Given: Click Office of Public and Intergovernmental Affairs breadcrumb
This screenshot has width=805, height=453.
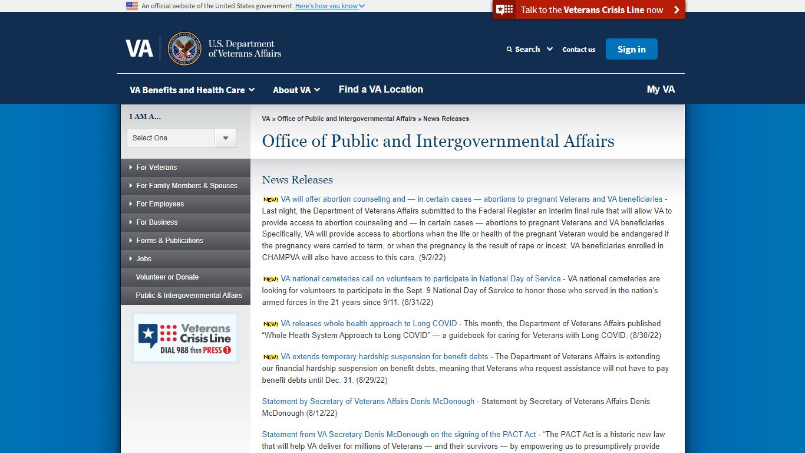Looking at the screenshot, I should point(347,119).
